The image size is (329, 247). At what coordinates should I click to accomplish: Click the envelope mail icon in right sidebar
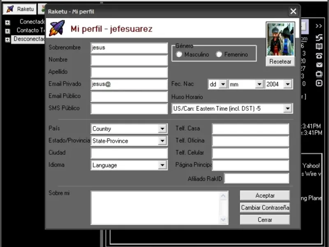click(319, 65)
